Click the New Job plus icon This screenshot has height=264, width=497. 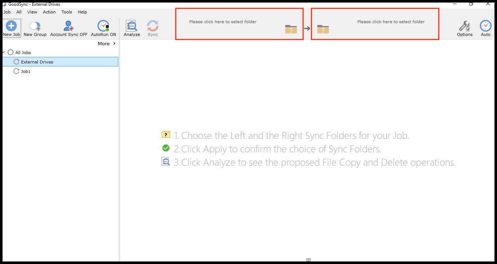12,26
